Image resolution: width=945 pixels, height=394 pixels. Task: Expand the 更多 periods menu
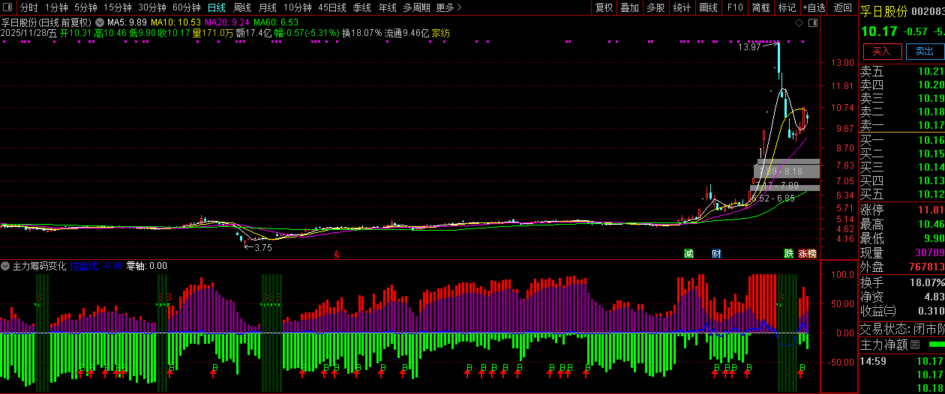coord(448,7)
